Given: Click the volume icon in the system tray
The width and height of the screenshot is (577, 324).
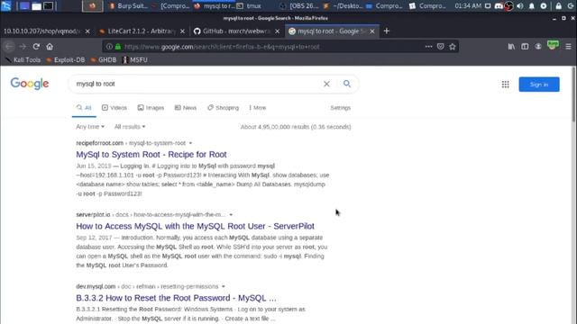Looking at the screenshot, I should tap(520, 6).
